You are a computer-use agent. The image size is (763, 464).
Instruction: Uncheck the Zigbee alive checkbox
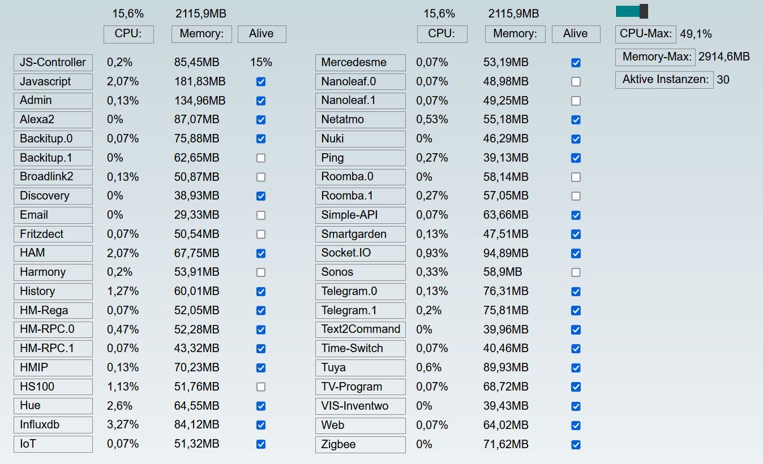[x=576, y=444]
